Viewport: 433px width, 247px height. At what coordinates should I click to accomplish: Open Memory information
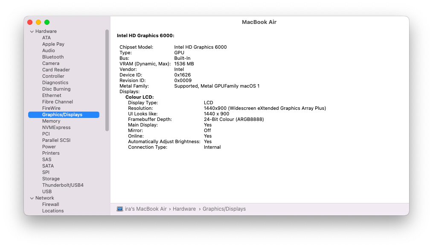(51, 121)
